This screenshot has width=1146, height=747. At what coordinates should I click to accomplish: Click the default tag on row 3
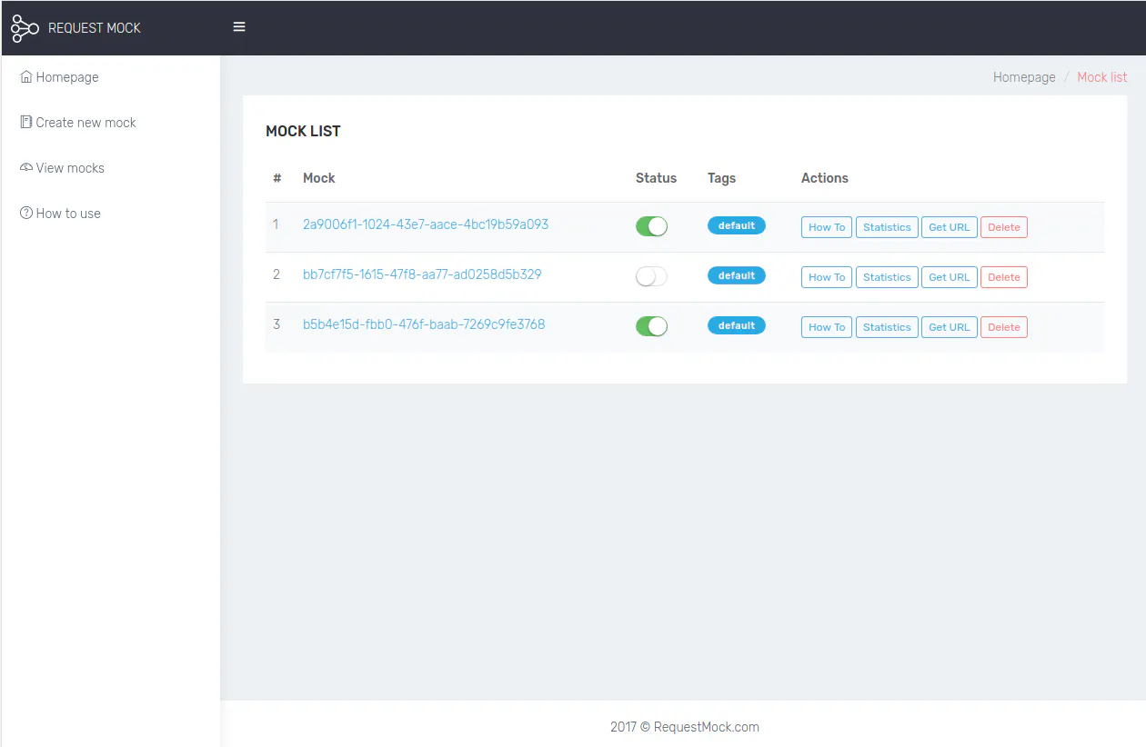[737, 325]
